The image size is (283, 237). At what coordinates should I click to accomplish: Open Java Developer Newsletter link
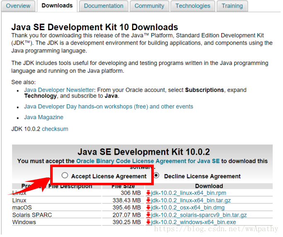(x=59, y=91)
